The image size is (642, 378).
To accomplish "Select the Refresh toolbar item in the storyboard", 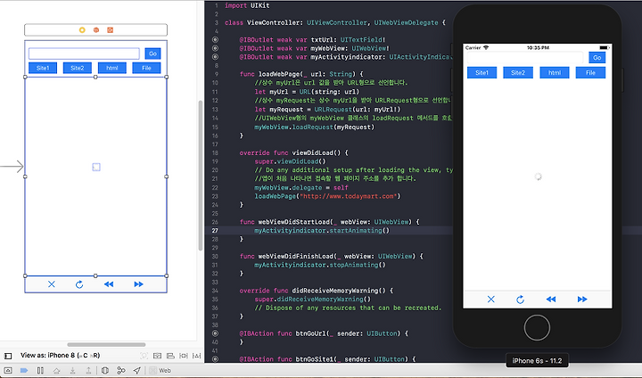I will (79, 284).
